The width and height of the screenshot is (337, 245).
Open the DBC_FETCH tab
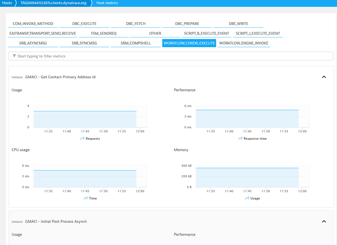tap(136, 24)
